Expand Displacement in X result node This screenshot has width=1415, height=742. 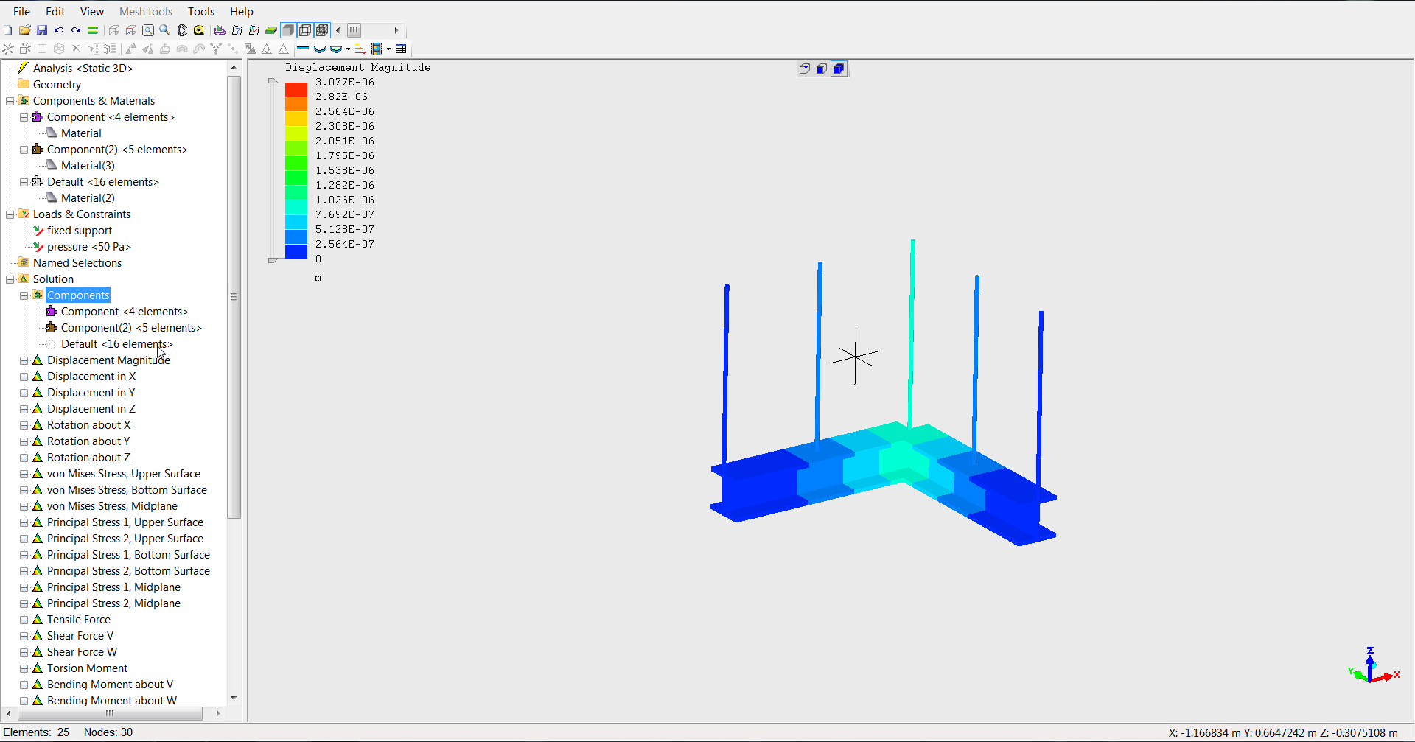pyautogui.click(x=24, y=377)
